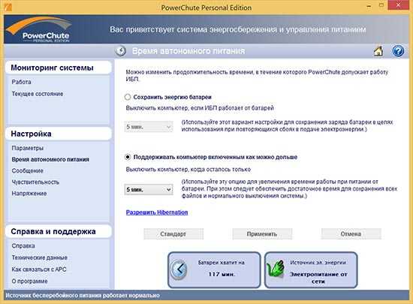Viewport: 413px width, 304px height.
Task: Open the active 5 мин. shutdown time dropdown
Action: coord(149,189)
